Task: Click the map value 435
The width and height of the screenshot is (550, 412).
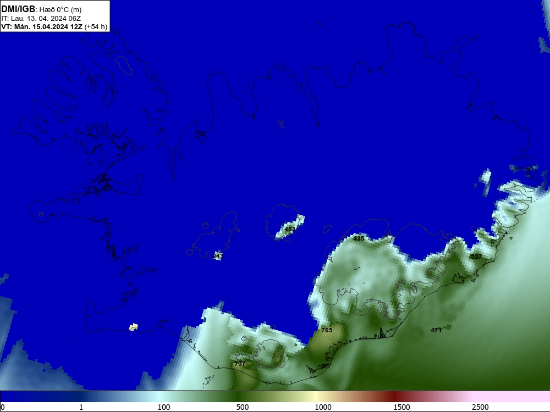Action: coord(359,238)
